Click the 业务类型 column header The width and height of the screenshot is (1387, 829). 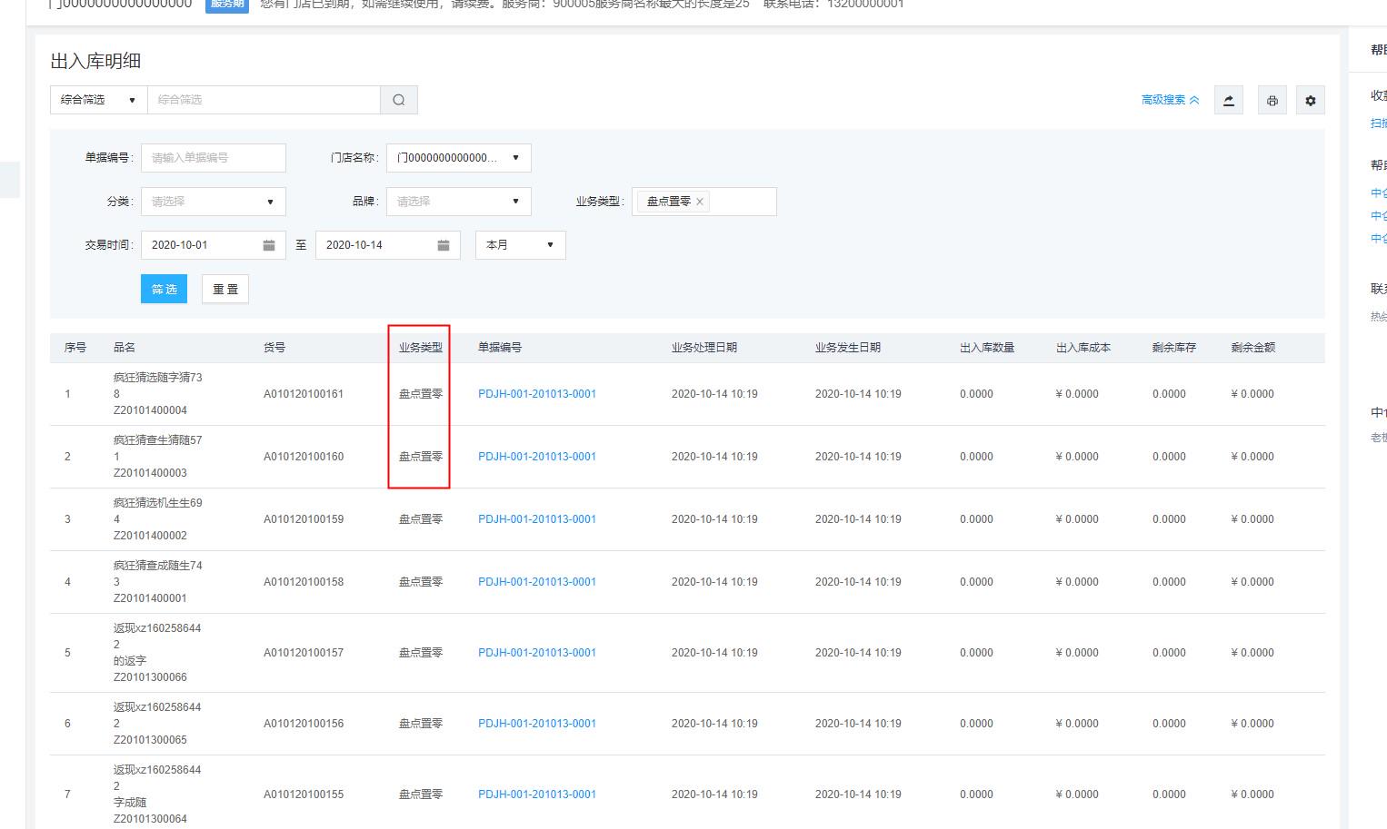coord(420,348)
